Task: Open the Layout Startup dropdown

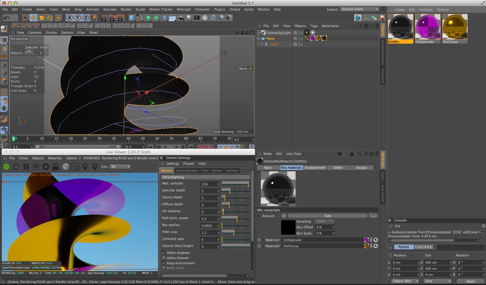Action: [x=360, y=9]
